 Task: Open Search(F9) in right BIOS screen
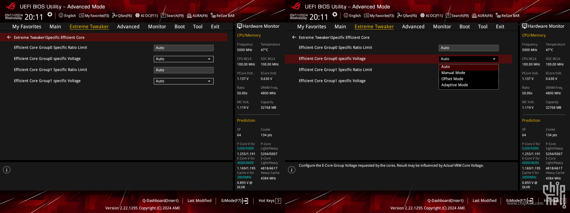tap(457, 16)
